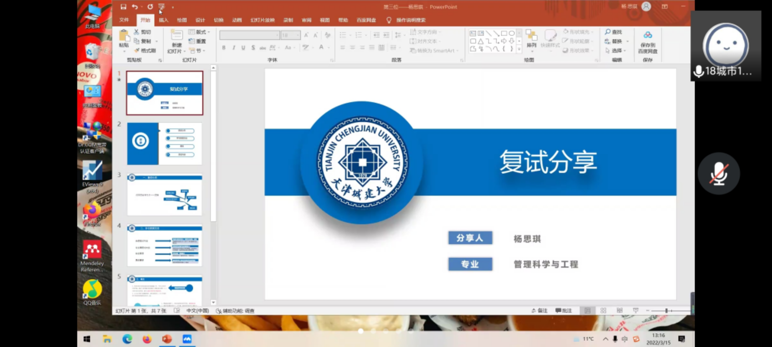The height and width of the screenshot is (347, 772).
Task: Open Notes (备注) pane from status bar
Action: pos(539,311)
